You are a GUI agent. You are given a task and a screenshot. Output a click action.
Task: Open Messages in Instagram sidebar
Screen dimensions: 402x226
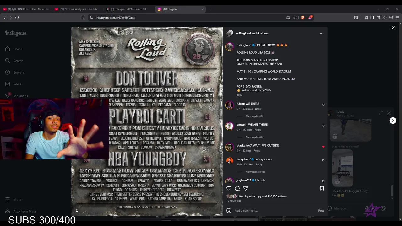(16, 96)
